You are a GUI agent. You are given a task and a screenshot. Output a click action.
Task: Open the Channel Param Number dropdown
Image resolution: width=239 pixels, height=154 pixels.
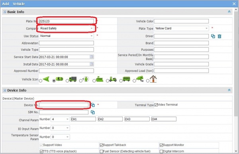(61, 119)
